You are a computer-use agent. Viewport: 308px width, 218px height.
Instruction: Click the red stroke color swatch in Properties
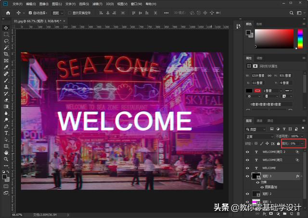coord(257,90)
